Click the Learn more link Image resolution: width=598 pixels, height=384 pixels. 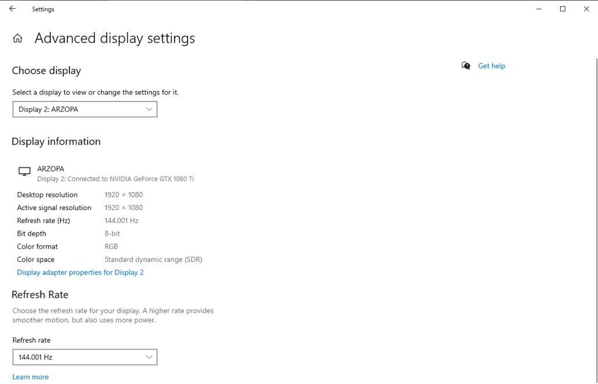(x=30, y=376)
